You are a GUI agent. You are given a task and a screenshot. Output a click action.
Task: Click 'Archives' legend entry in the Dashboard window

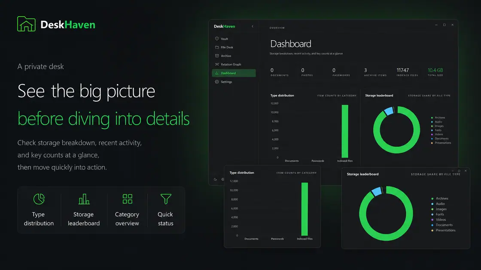click(x=438, y=117)
